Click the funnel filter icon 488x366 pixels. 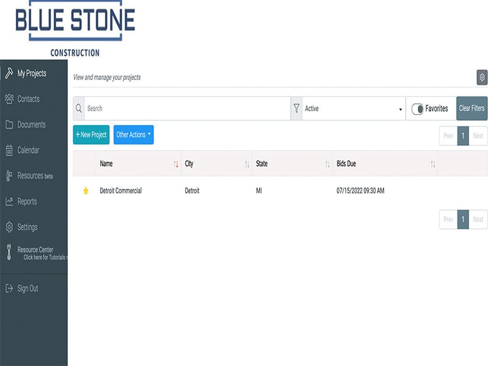coord(296,109)
